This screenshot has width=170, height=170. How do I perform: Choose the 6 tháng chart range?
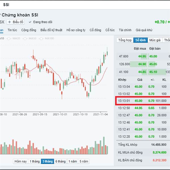(x=60, y=161)
